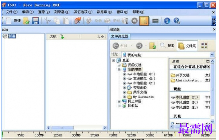Select 共享文档 folder in the tree

tap(140, 92)
